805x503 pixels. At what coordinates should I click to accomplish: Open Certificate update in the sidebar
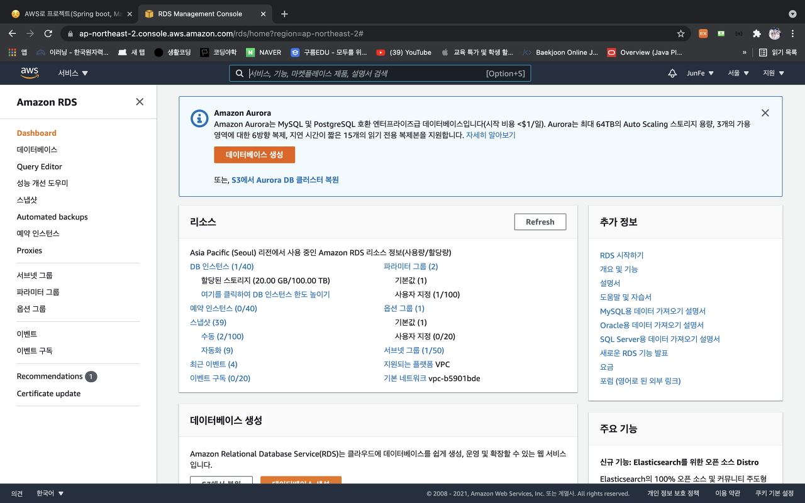(x=48, y=394)
